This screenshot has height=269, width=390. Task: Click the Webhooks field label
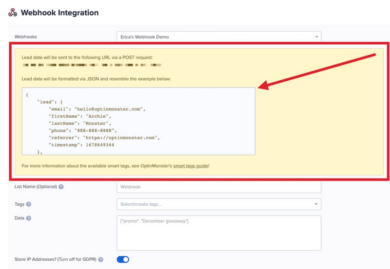tap(26, 37)
